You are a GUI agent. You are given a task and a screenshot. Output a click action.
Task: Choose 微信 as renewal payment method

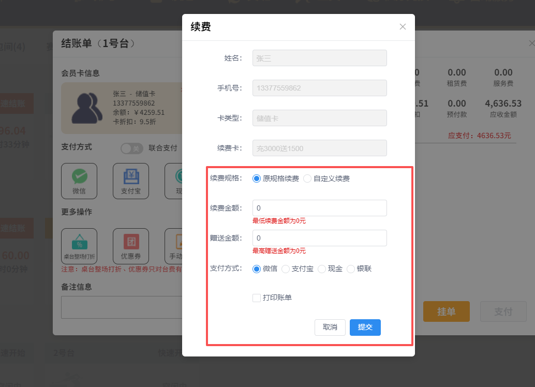[257, 269]
